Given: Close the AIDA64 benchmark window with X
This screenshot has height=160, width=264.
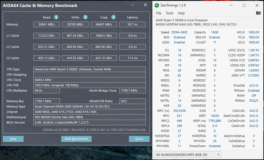Looking at the screenshot, I should coord(145,5).
